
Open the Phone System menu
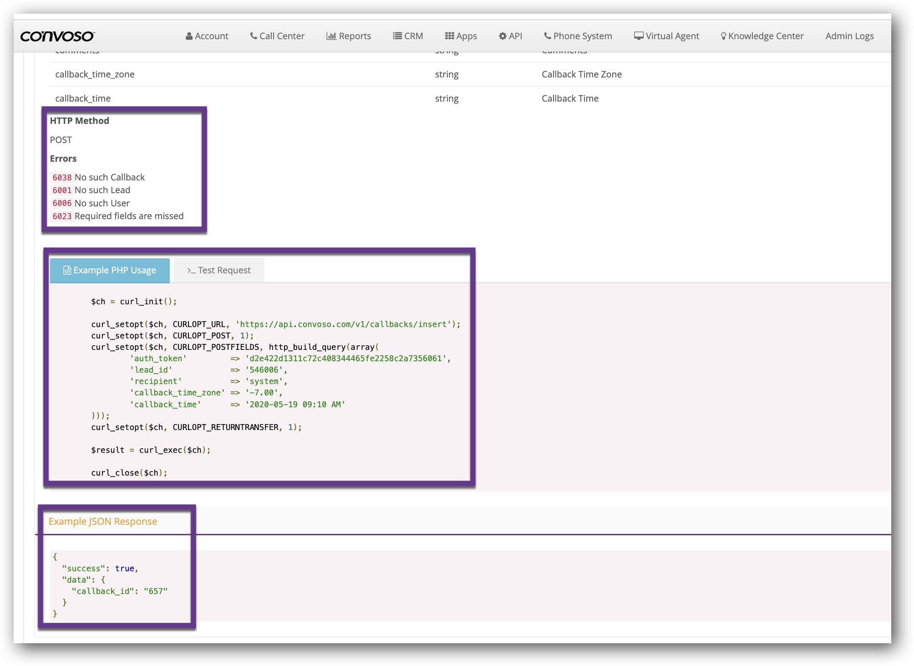pos(578,36)
